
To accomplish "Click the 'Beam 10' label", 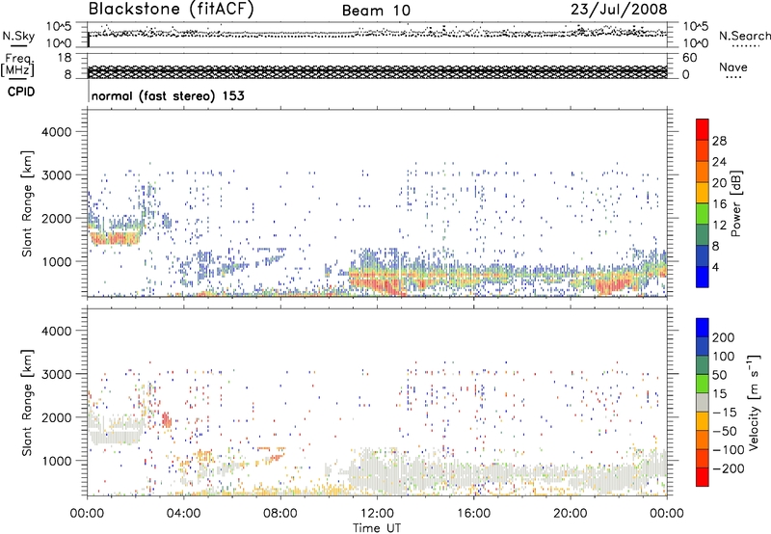I will click(x=376, y=11).
